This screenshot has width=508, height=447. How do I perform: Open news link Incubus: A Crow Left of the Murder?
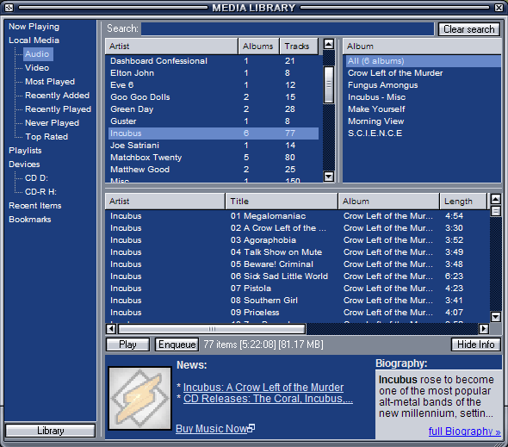263,387
